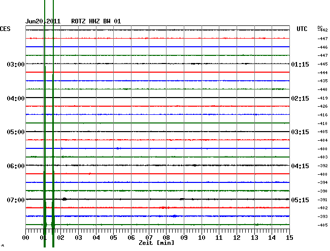Click the seismic burst on the 07:00 black trace
This screenshot has height=251, width=330.
(64, 199)
